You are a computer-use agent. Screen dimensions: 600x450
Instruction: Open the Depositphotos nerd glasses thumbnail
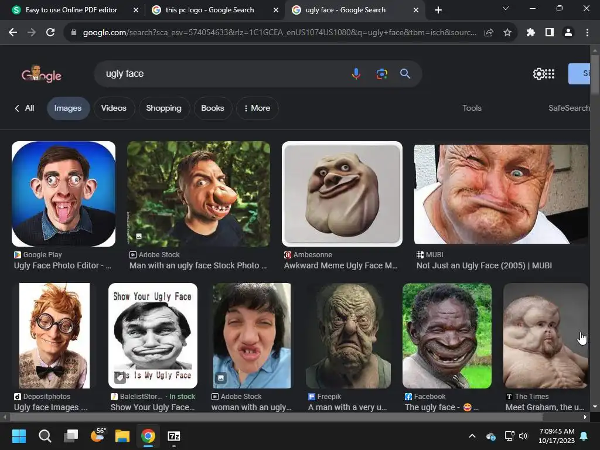54,336
